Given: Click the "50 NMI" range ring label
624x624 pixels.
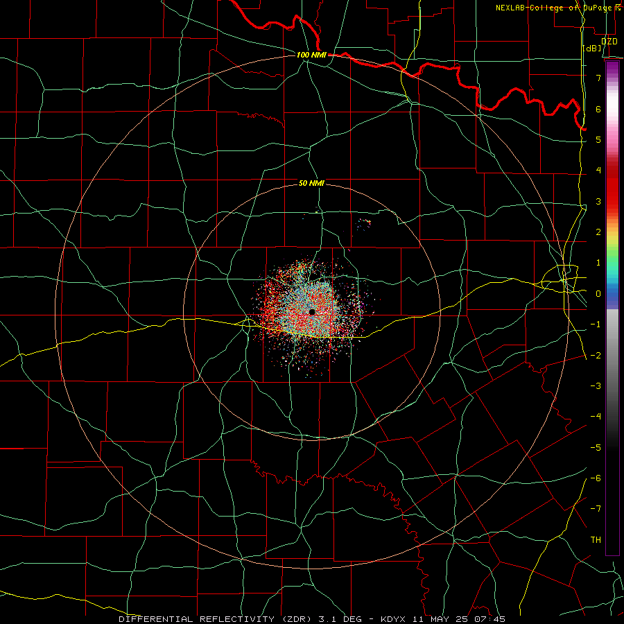Looking at the screenshot, I should (311, 184).
